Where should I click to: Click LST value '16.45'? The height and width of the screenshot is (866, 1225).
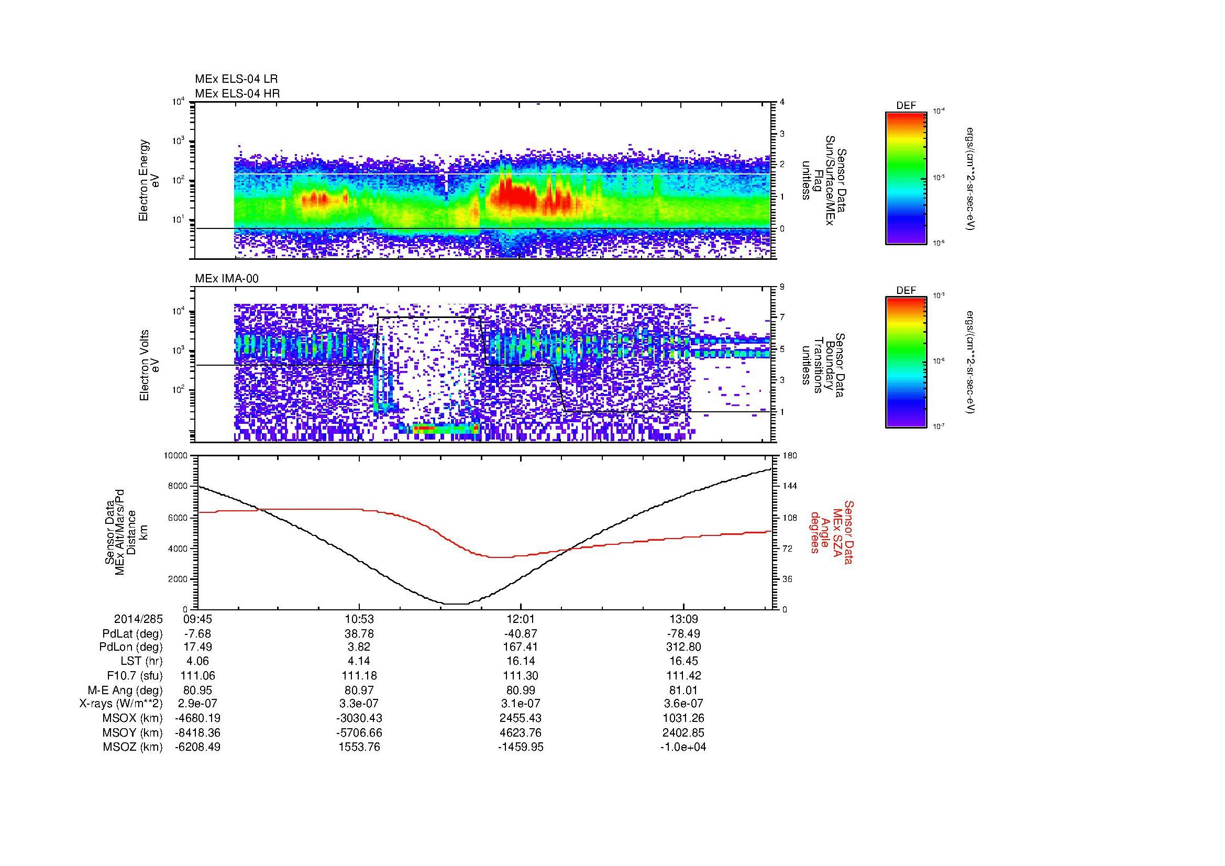[x=683, y=661]
